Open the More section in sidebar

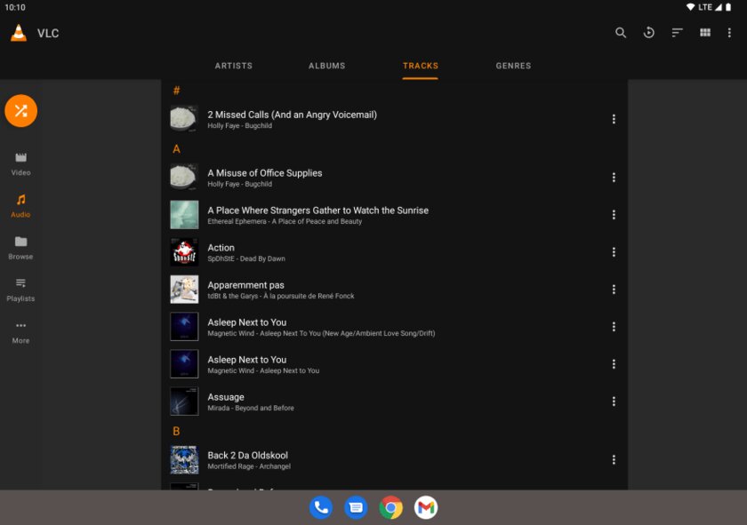tap(20, 331)
